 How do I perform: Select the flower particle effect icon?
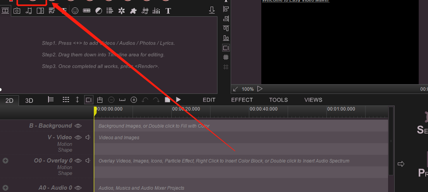pyautogui.click(x=121, y=11)
